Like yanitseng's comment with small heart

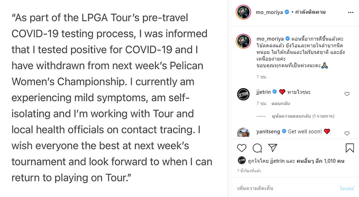[347, 133]
